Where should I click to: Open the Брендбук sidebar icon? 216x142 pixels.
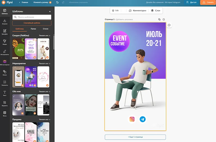(5, 32)
